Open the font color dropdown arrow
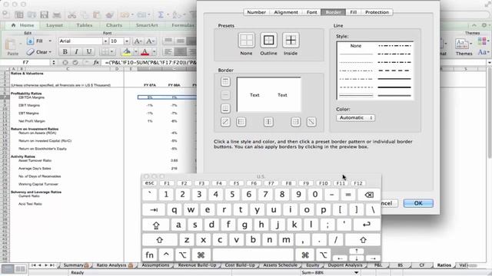This screenshot has width=492, height=276. (154, 52)
